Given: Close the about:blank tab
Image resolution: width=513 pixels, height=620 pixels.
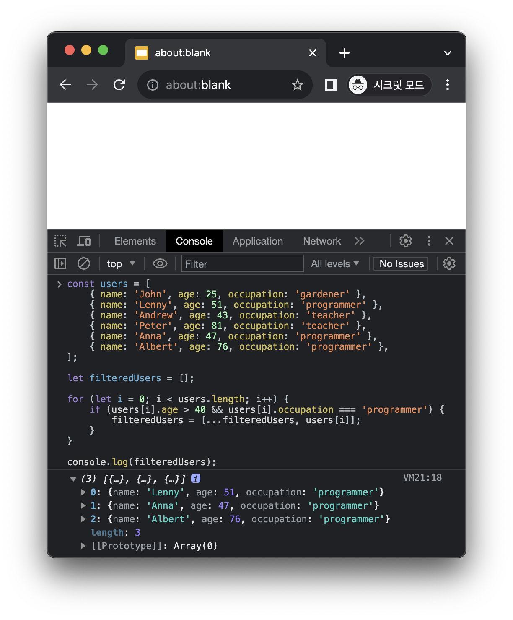Looking at the screenshot, I should pyautogui.click(x=313, y=53).
